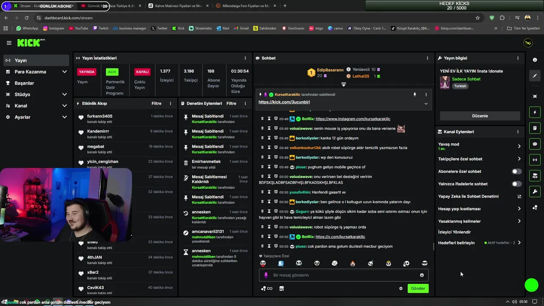Open Kanal Eylemleri panel three-dot menu
The width and height of the screenshot is (544, 306).
click(518, 132)
